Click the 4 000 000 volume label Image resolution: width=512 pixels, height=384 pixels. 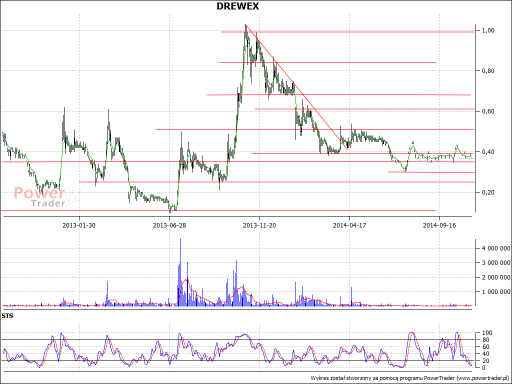(x=496, y=248)
